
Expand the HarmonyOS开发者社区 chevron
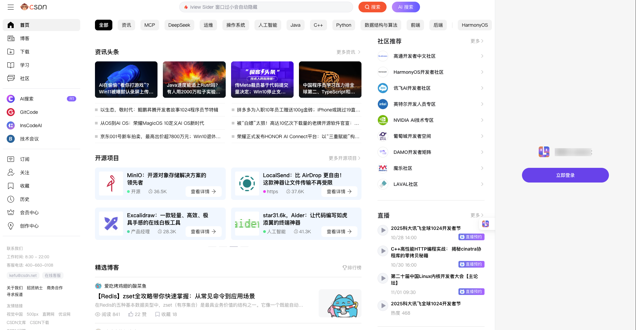[482, 72]
